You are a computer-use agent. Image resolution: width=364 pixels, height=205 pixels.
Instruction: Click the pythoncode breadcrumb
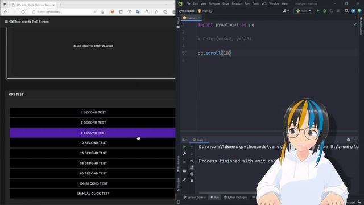(x=187, y=11)
